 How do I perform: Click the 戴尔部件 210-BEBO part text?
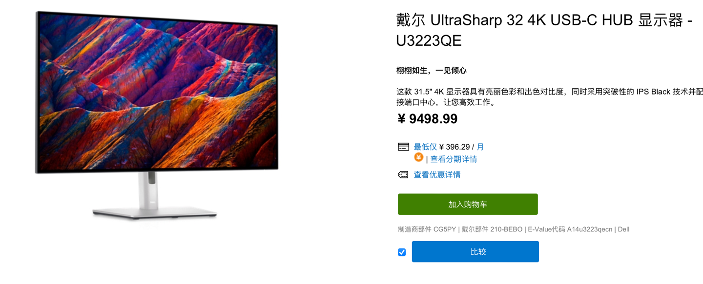click(492, 229)
